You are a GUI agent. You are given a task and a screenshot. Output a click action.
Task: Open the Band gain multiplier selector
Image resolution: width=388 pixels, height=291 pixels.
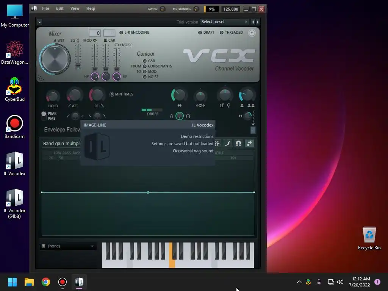(61, 144)
